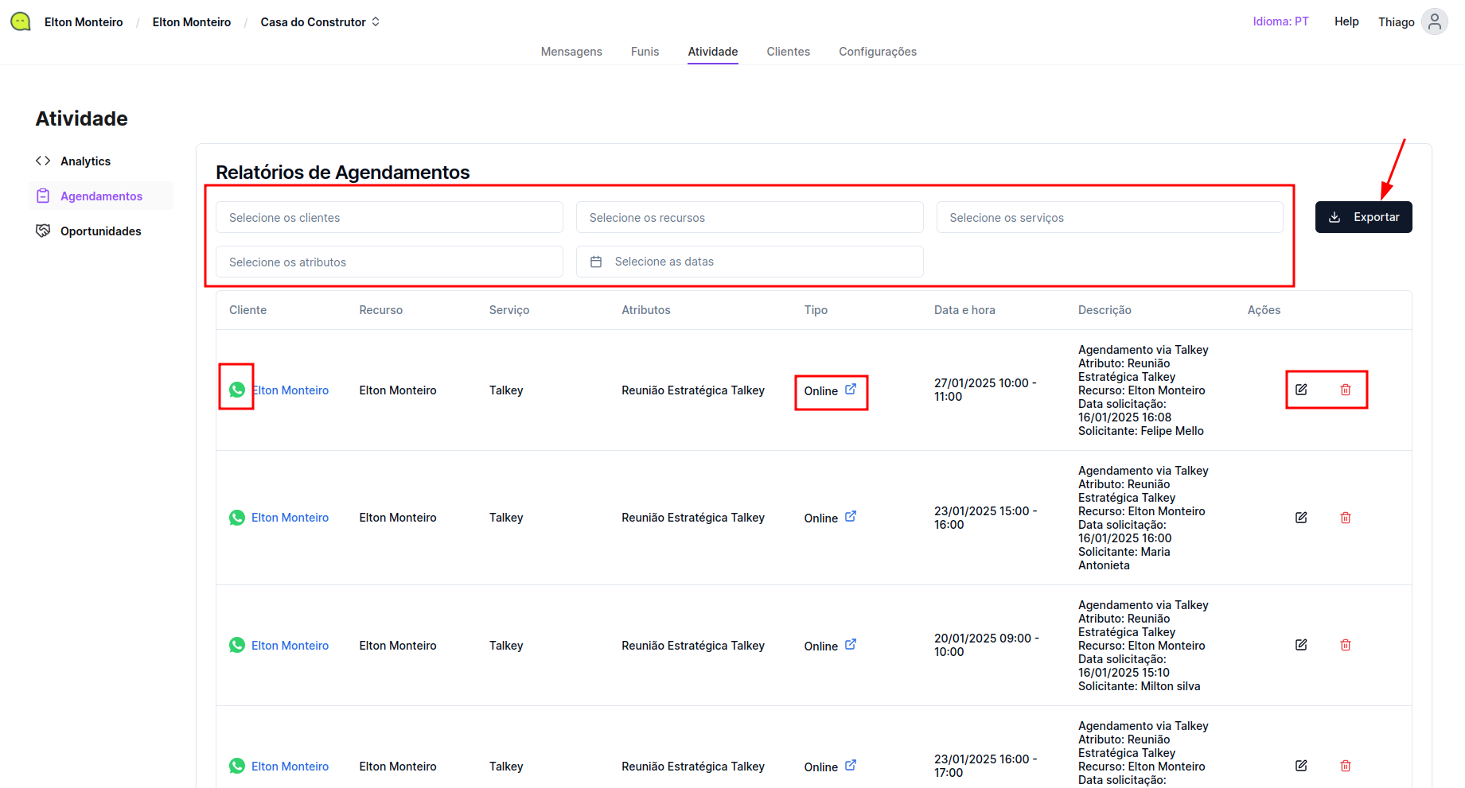Image resolution: width=1465 pixels, height=788 pixels.
Task: Open the Selecione as datas date picker
Action: pyautogui.click(x=749, y=262)
